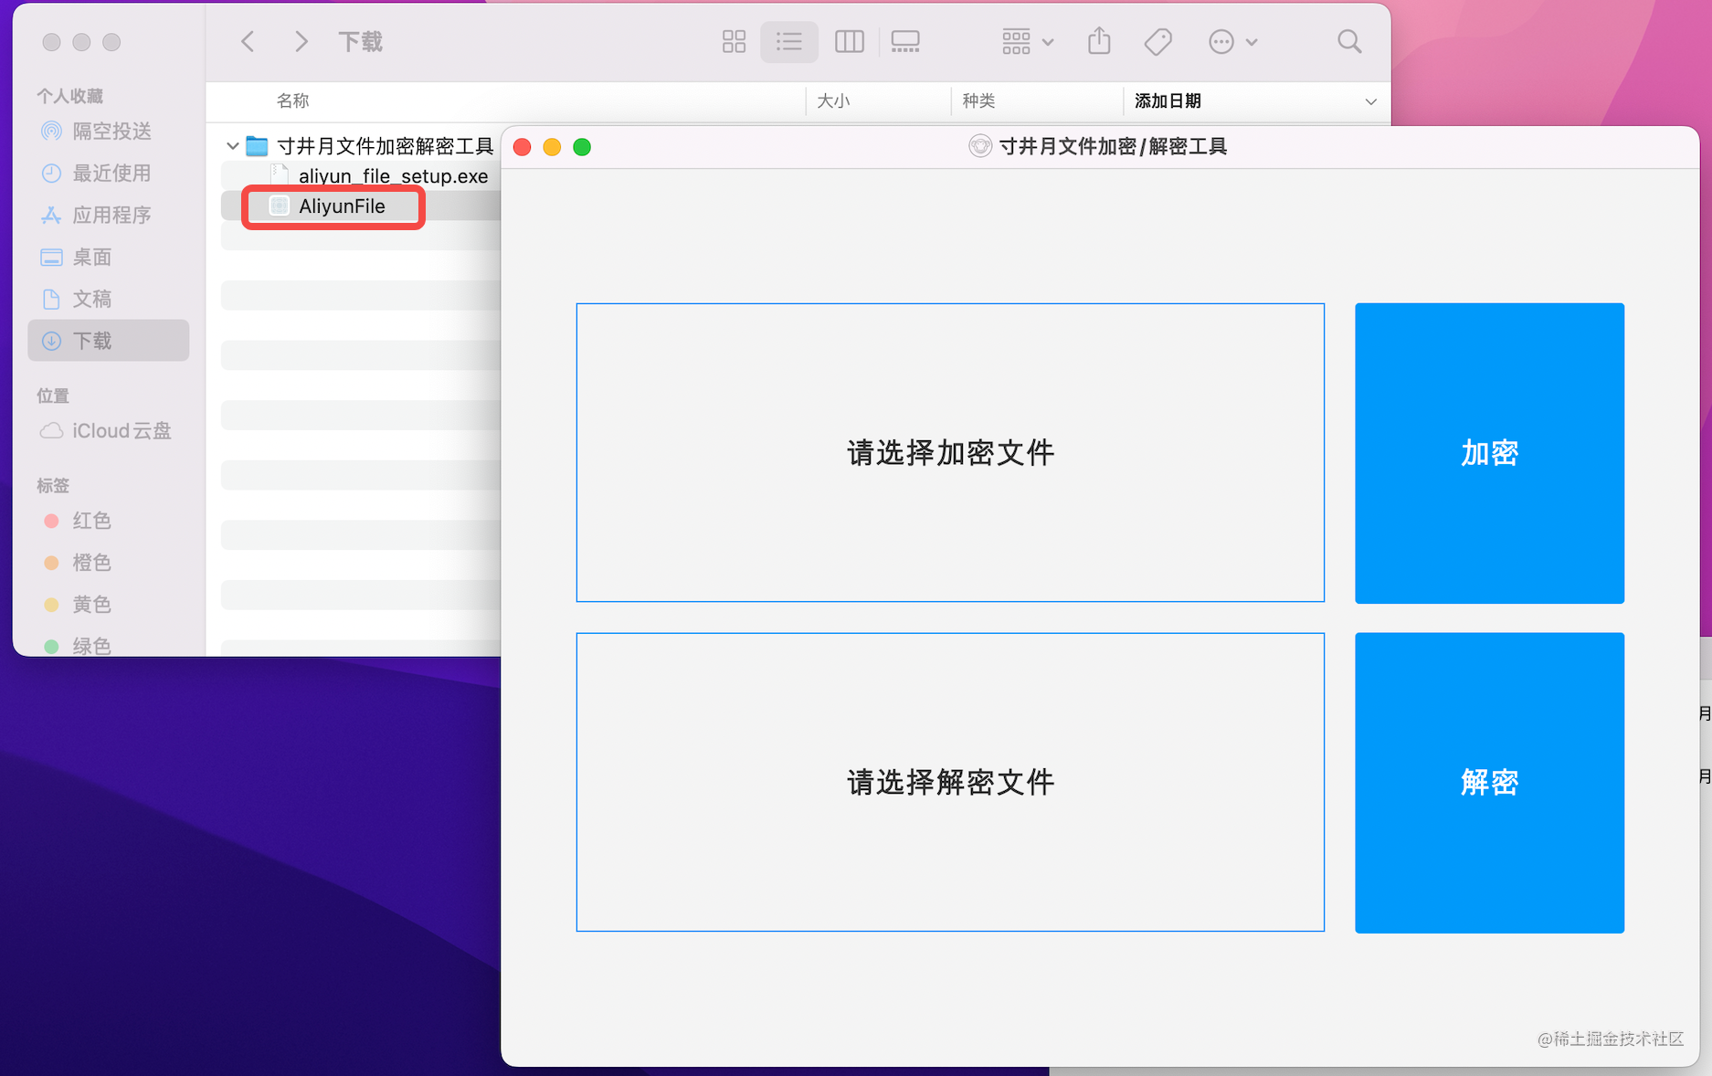Switch Finder to icon view
The height and width of the screenshot is (1076, 1712).
point(734,41)
